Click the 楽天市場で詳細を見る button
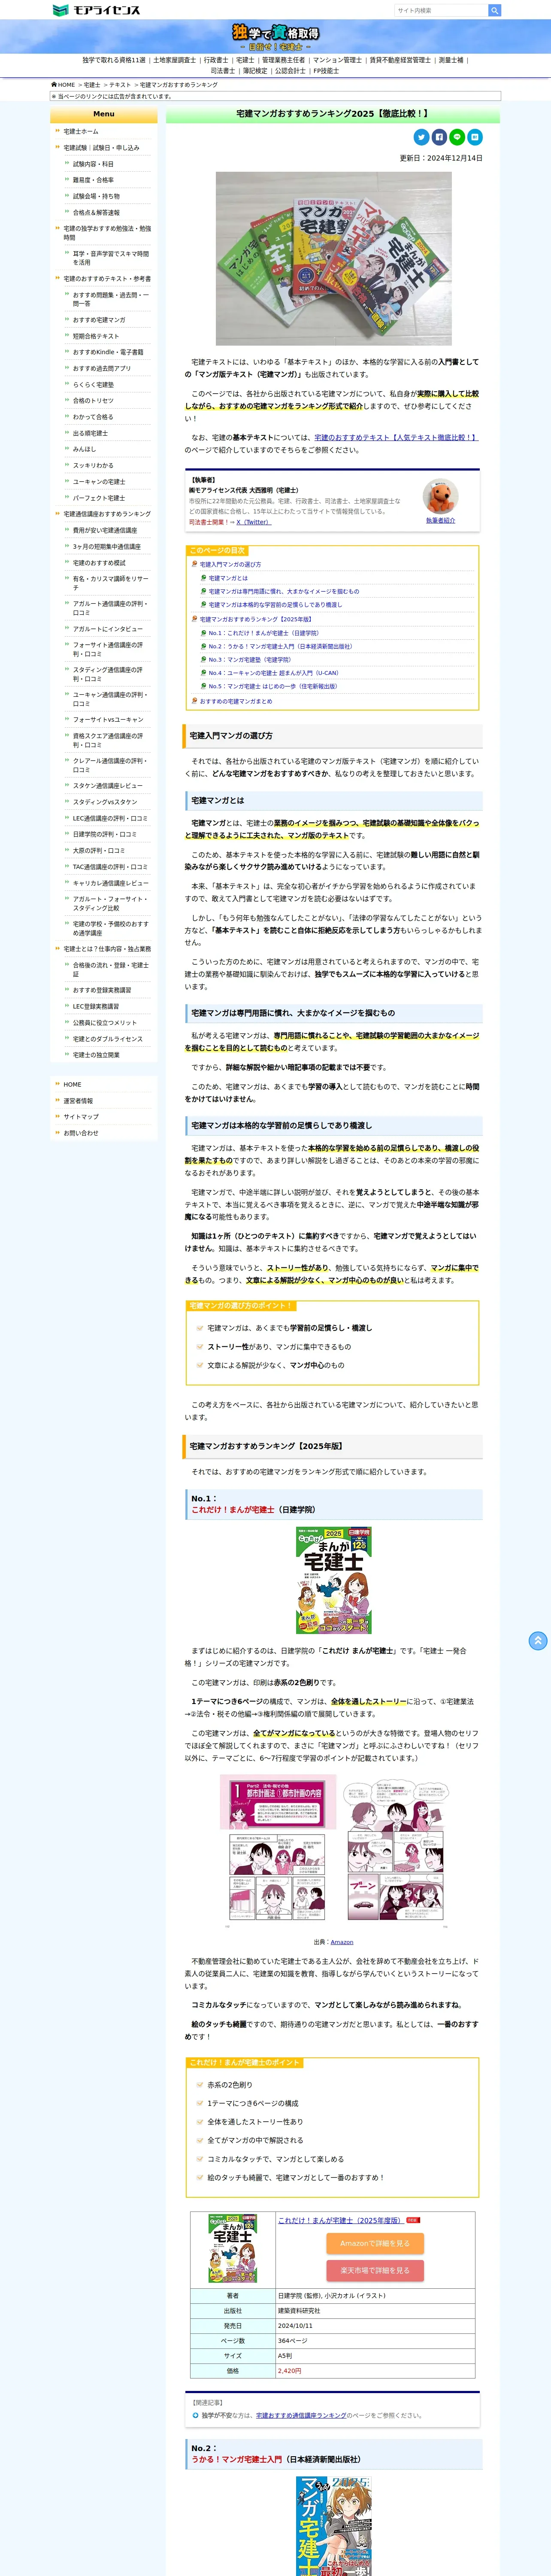This screenshot has height=2576, width=551. [374, 2270]
